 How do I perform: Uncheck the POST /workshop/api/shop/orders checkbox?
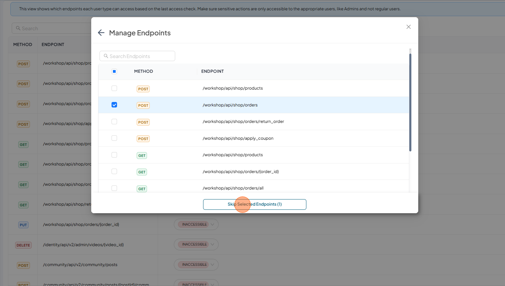tap(114, 105)
